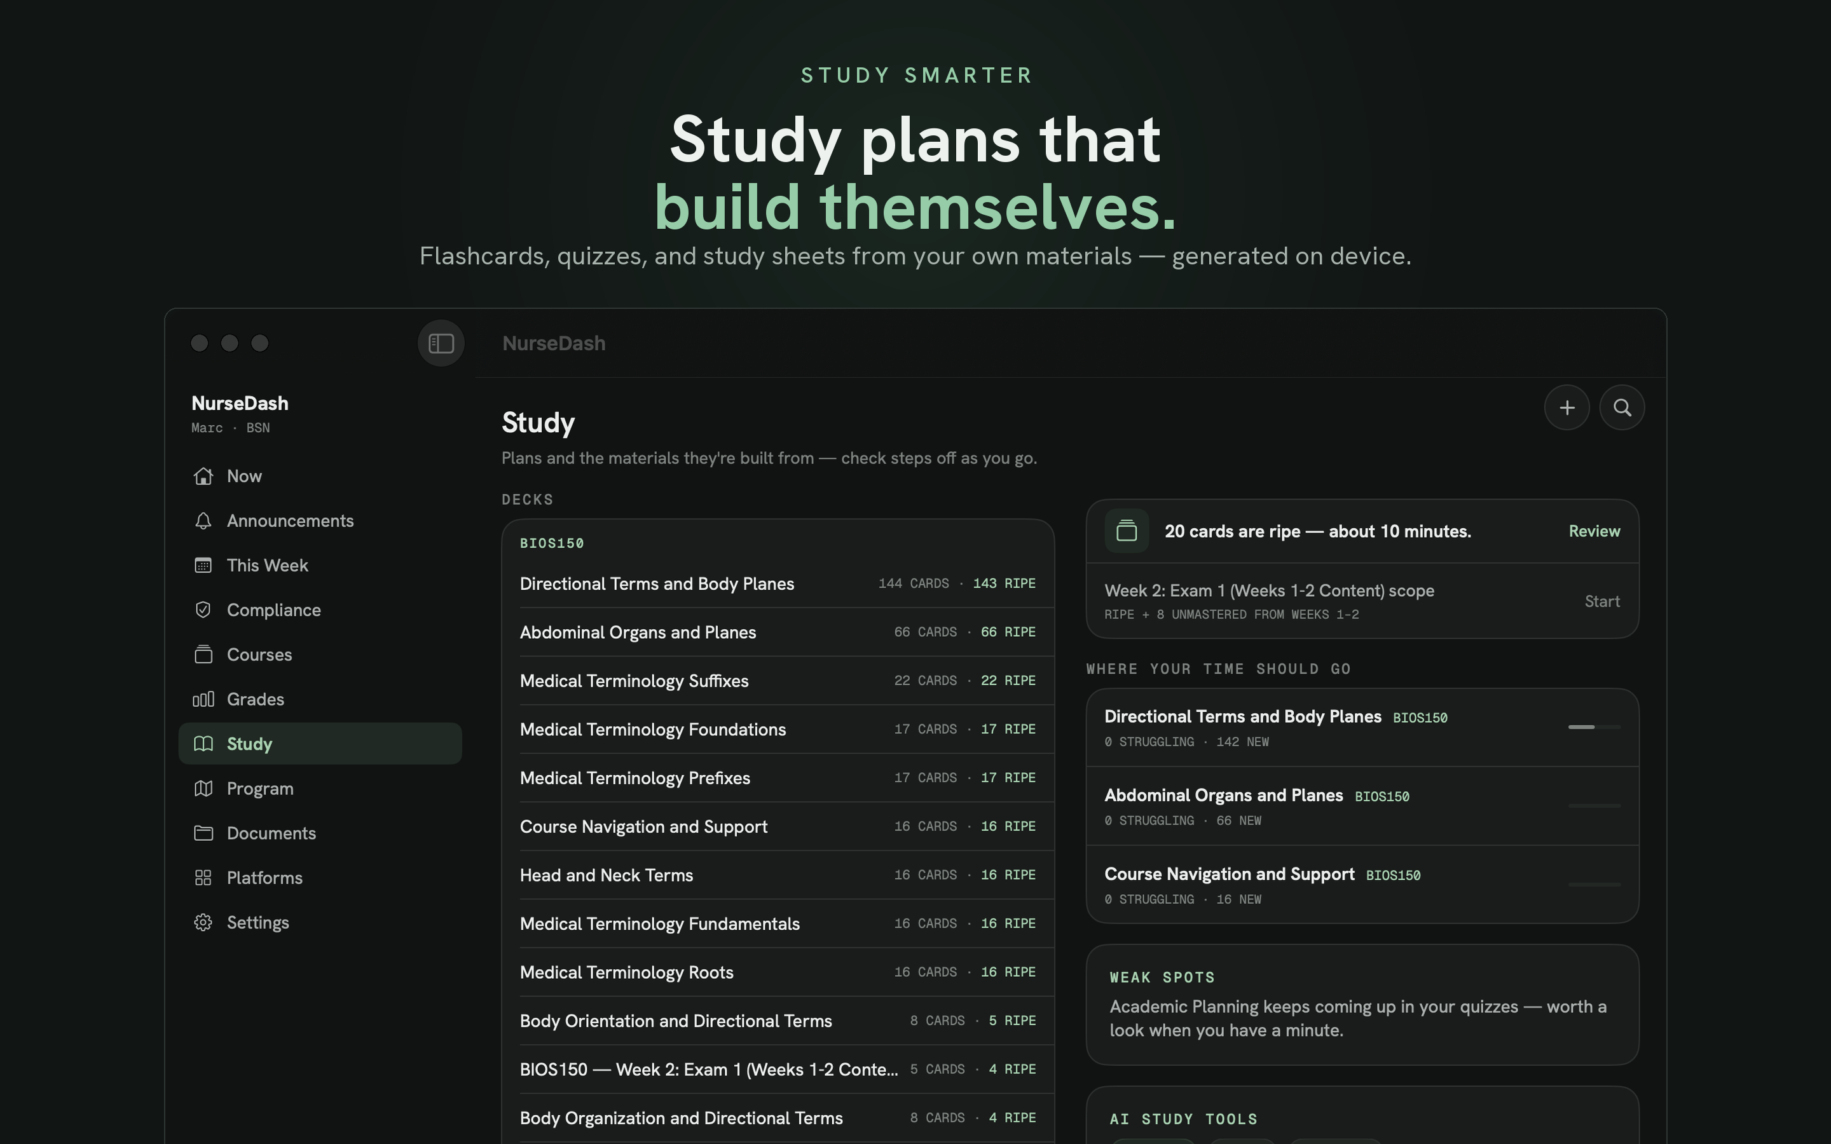Click the This Week calendar icon

(x=203, y=565)
